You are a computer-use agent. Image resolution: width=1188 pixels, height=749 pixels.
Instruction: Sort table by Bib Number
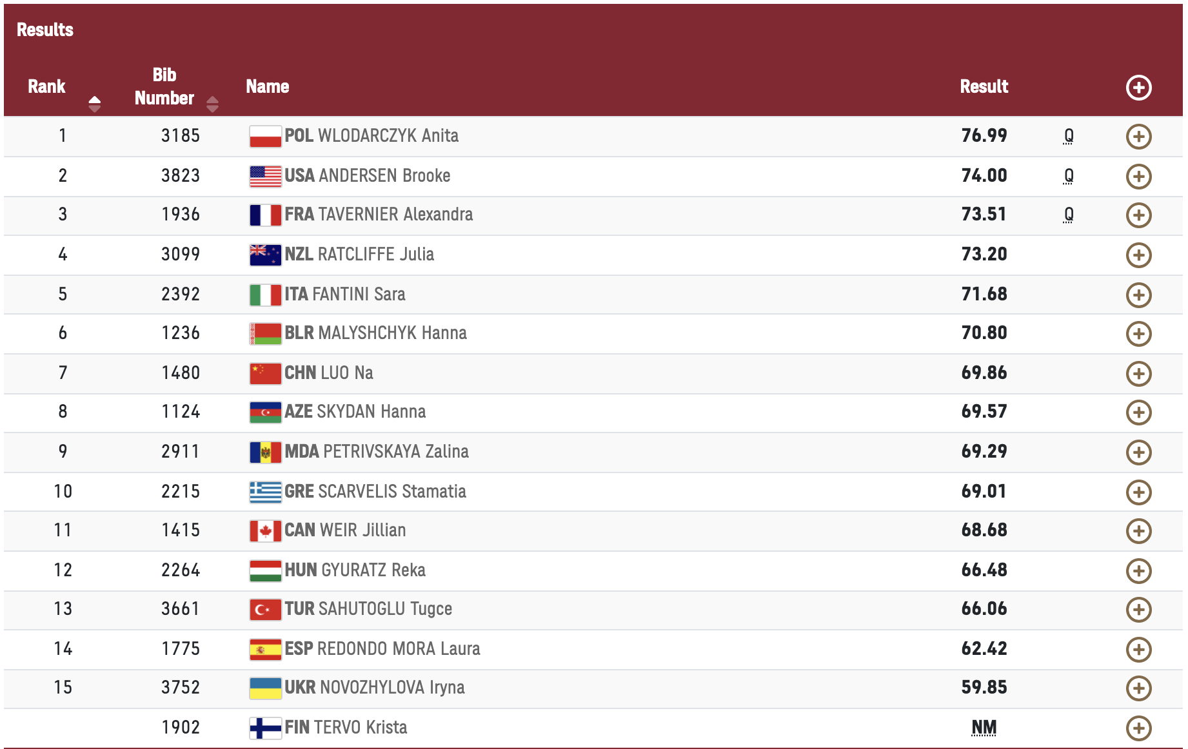click(212, 103)
